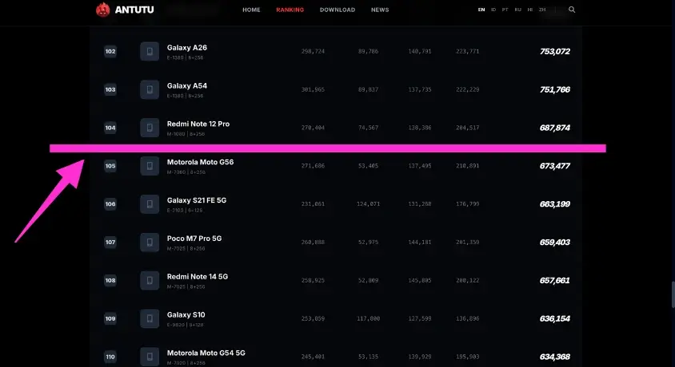Image resolution: width=675 pixels, height=367 pixels.
Task: Open the DOWNLOAD menu item
Action: [x=337, y=10]
